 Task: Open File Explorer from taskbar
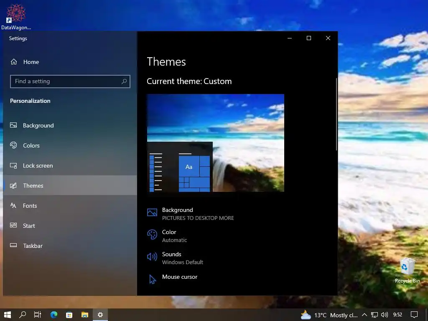coord(85,315)
